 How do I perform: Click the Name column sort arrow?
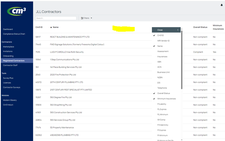[x=51, y=27]
